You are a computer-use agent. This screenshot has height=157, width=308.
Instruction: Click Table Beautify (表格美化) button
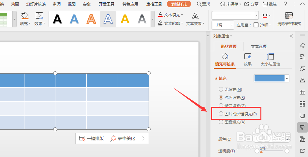click(x=123, y=138)
